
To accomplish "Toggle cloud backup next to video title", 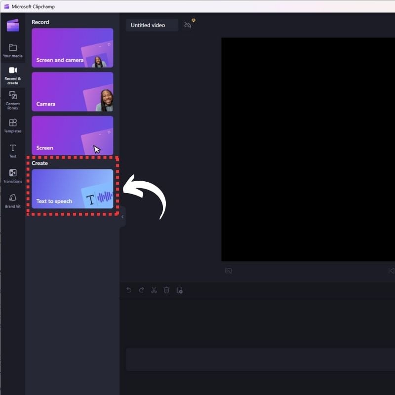I will click(x=188, y=25).
